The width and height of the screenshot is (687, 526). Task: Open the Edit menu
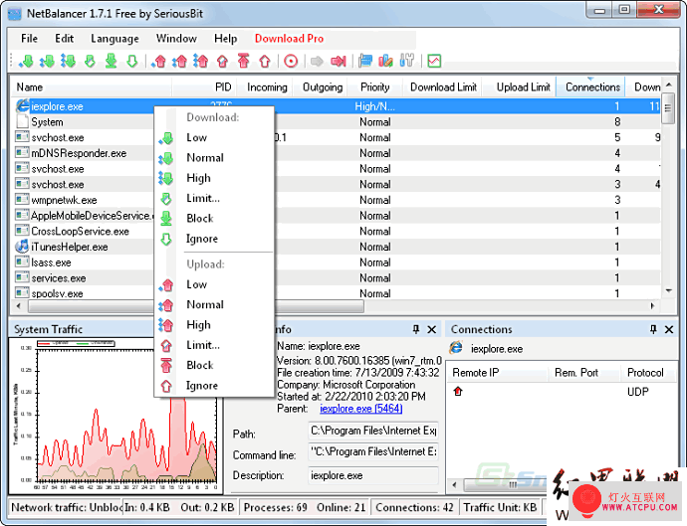(65, 39)
